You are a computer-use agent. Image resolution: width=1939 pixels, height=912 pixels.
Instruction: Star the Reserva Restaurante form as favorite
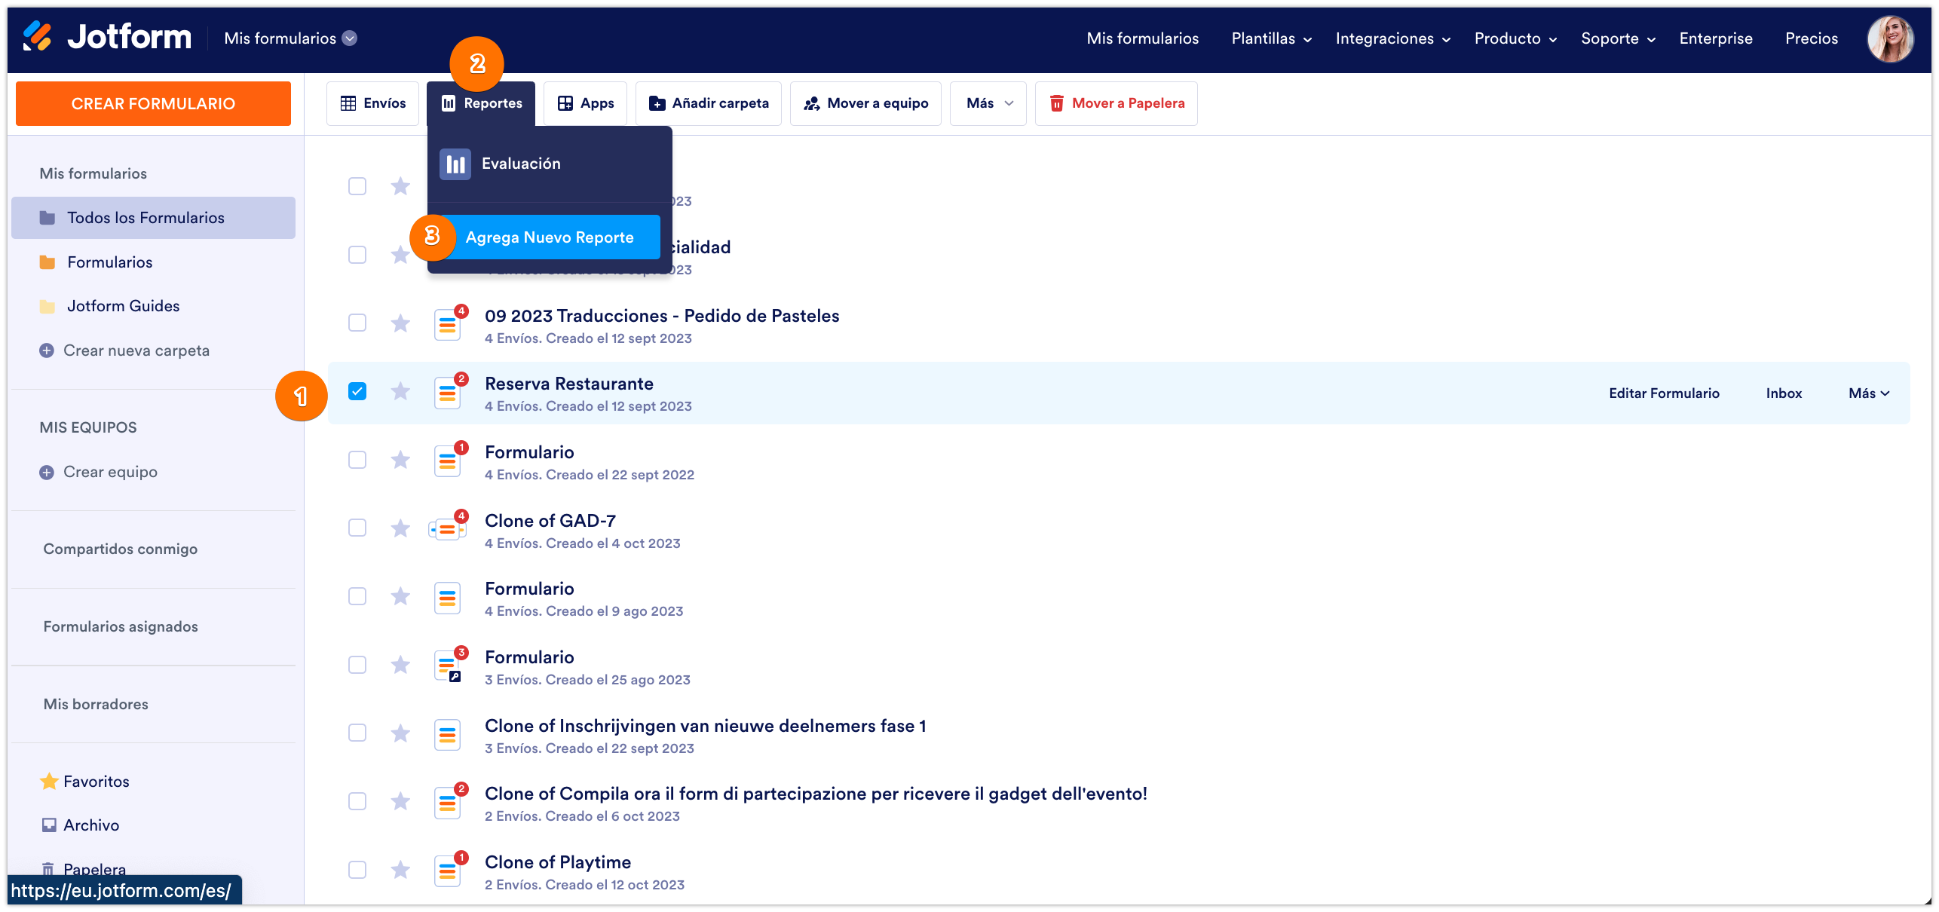(x=400, y=391)
